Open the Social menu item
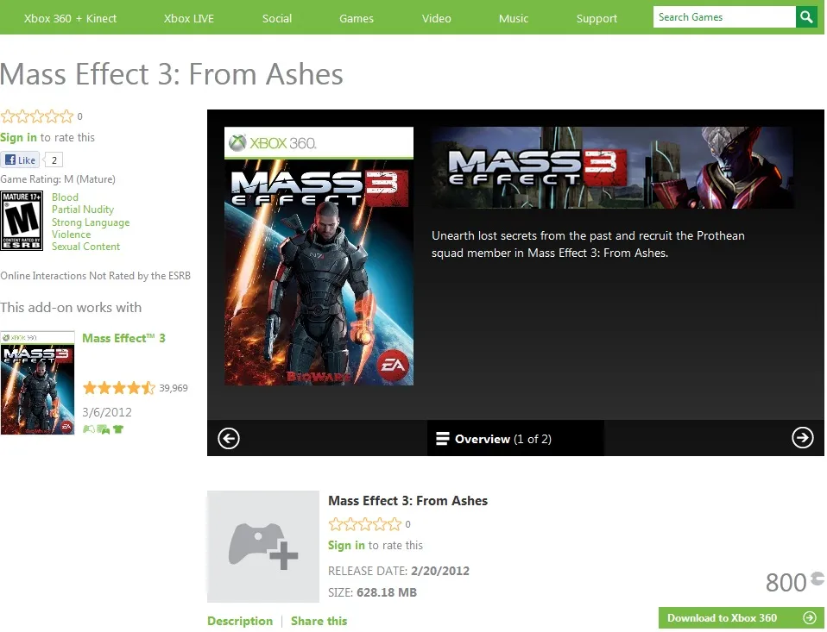The width and height of the screenshot is (827, 632). tap(277, 18)
